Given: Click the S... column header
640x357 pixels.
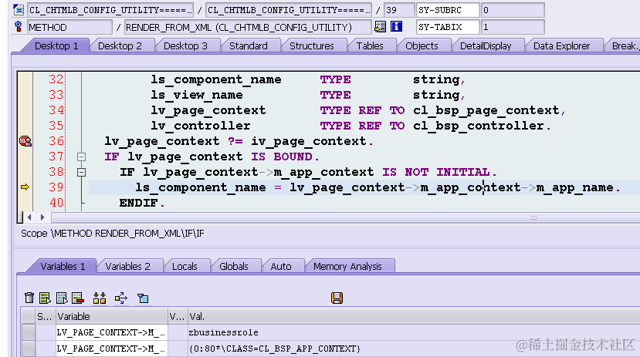Looking at the screenshot, I should click(45, 317).
